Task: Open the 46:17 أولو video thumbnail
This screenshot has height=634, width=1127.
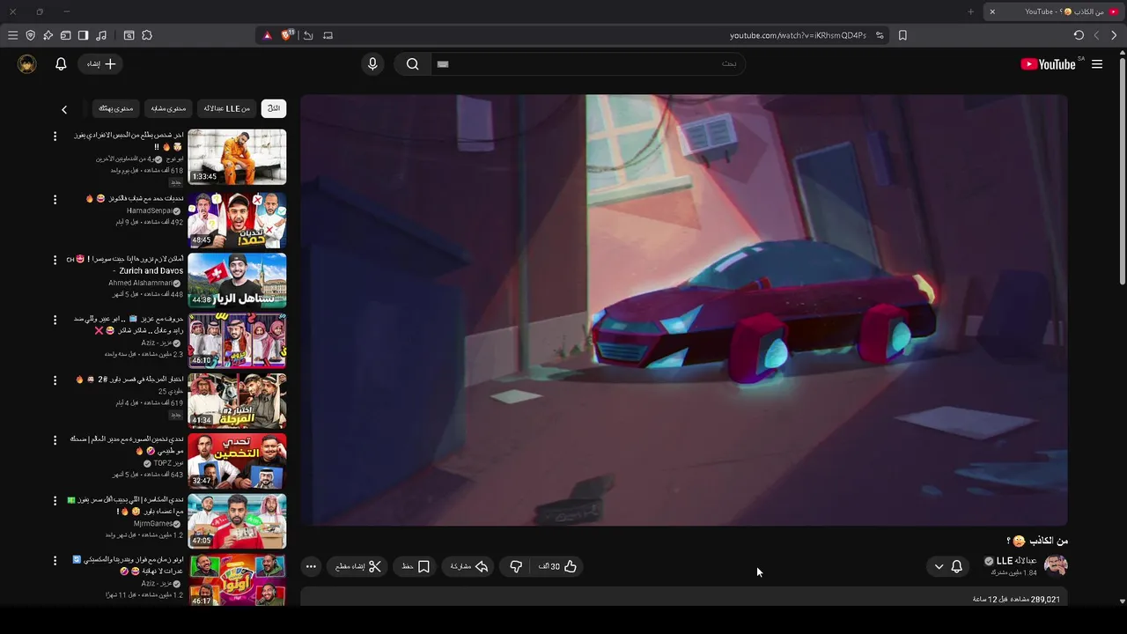Action: click(237, 579)
